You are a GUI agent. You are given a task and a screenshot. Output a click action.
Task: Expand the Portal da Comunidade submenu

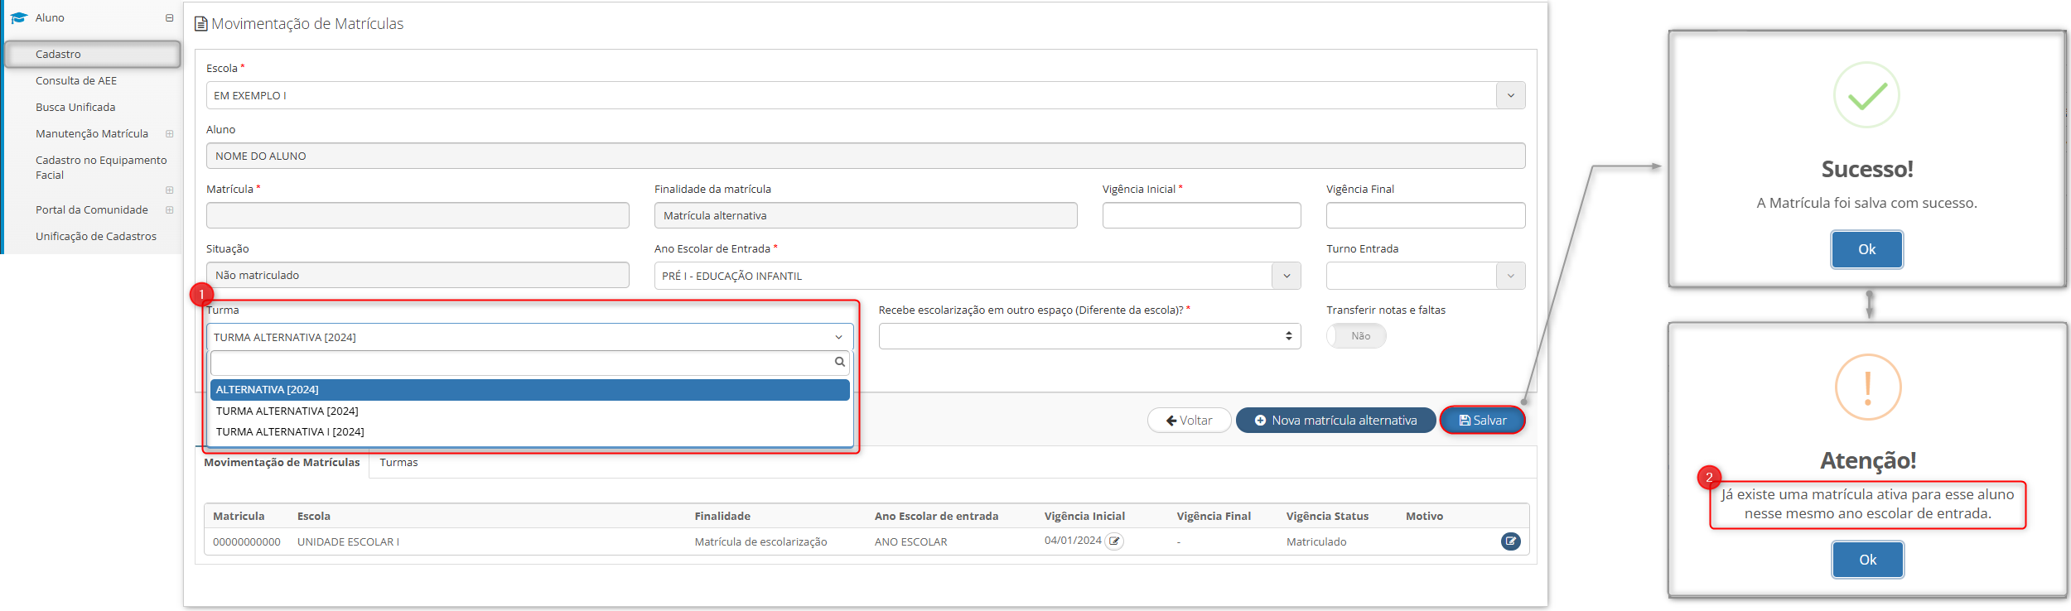[169, 209]
